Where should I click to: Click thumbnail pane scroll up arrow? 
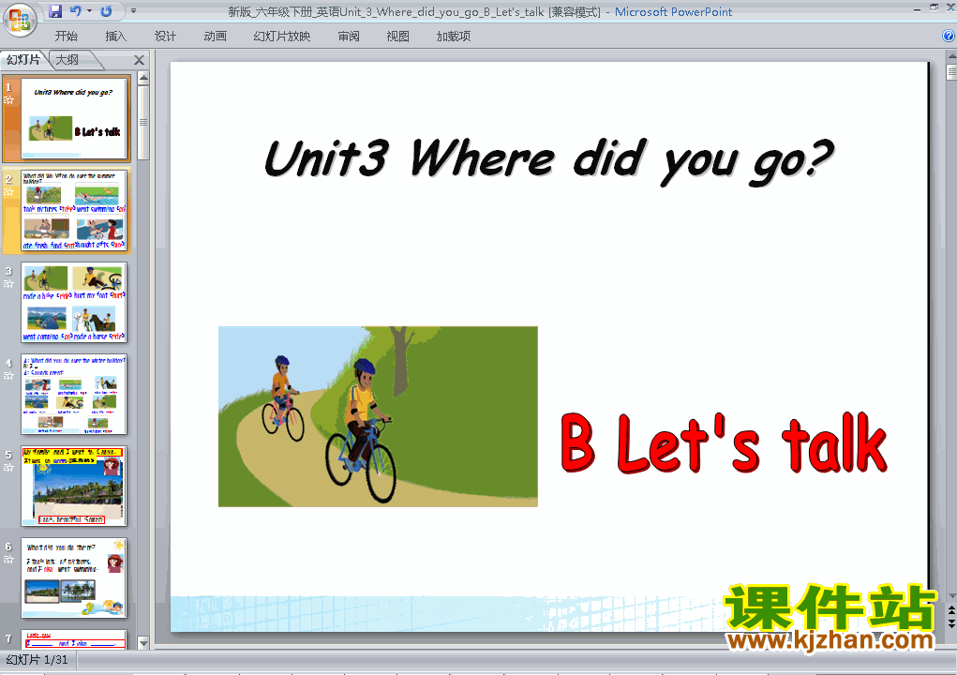click(x=143, y=78)
